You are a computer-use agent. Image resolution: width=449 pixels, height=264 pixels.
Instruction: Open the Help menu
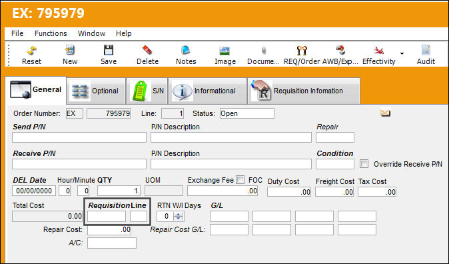[124, 33]
